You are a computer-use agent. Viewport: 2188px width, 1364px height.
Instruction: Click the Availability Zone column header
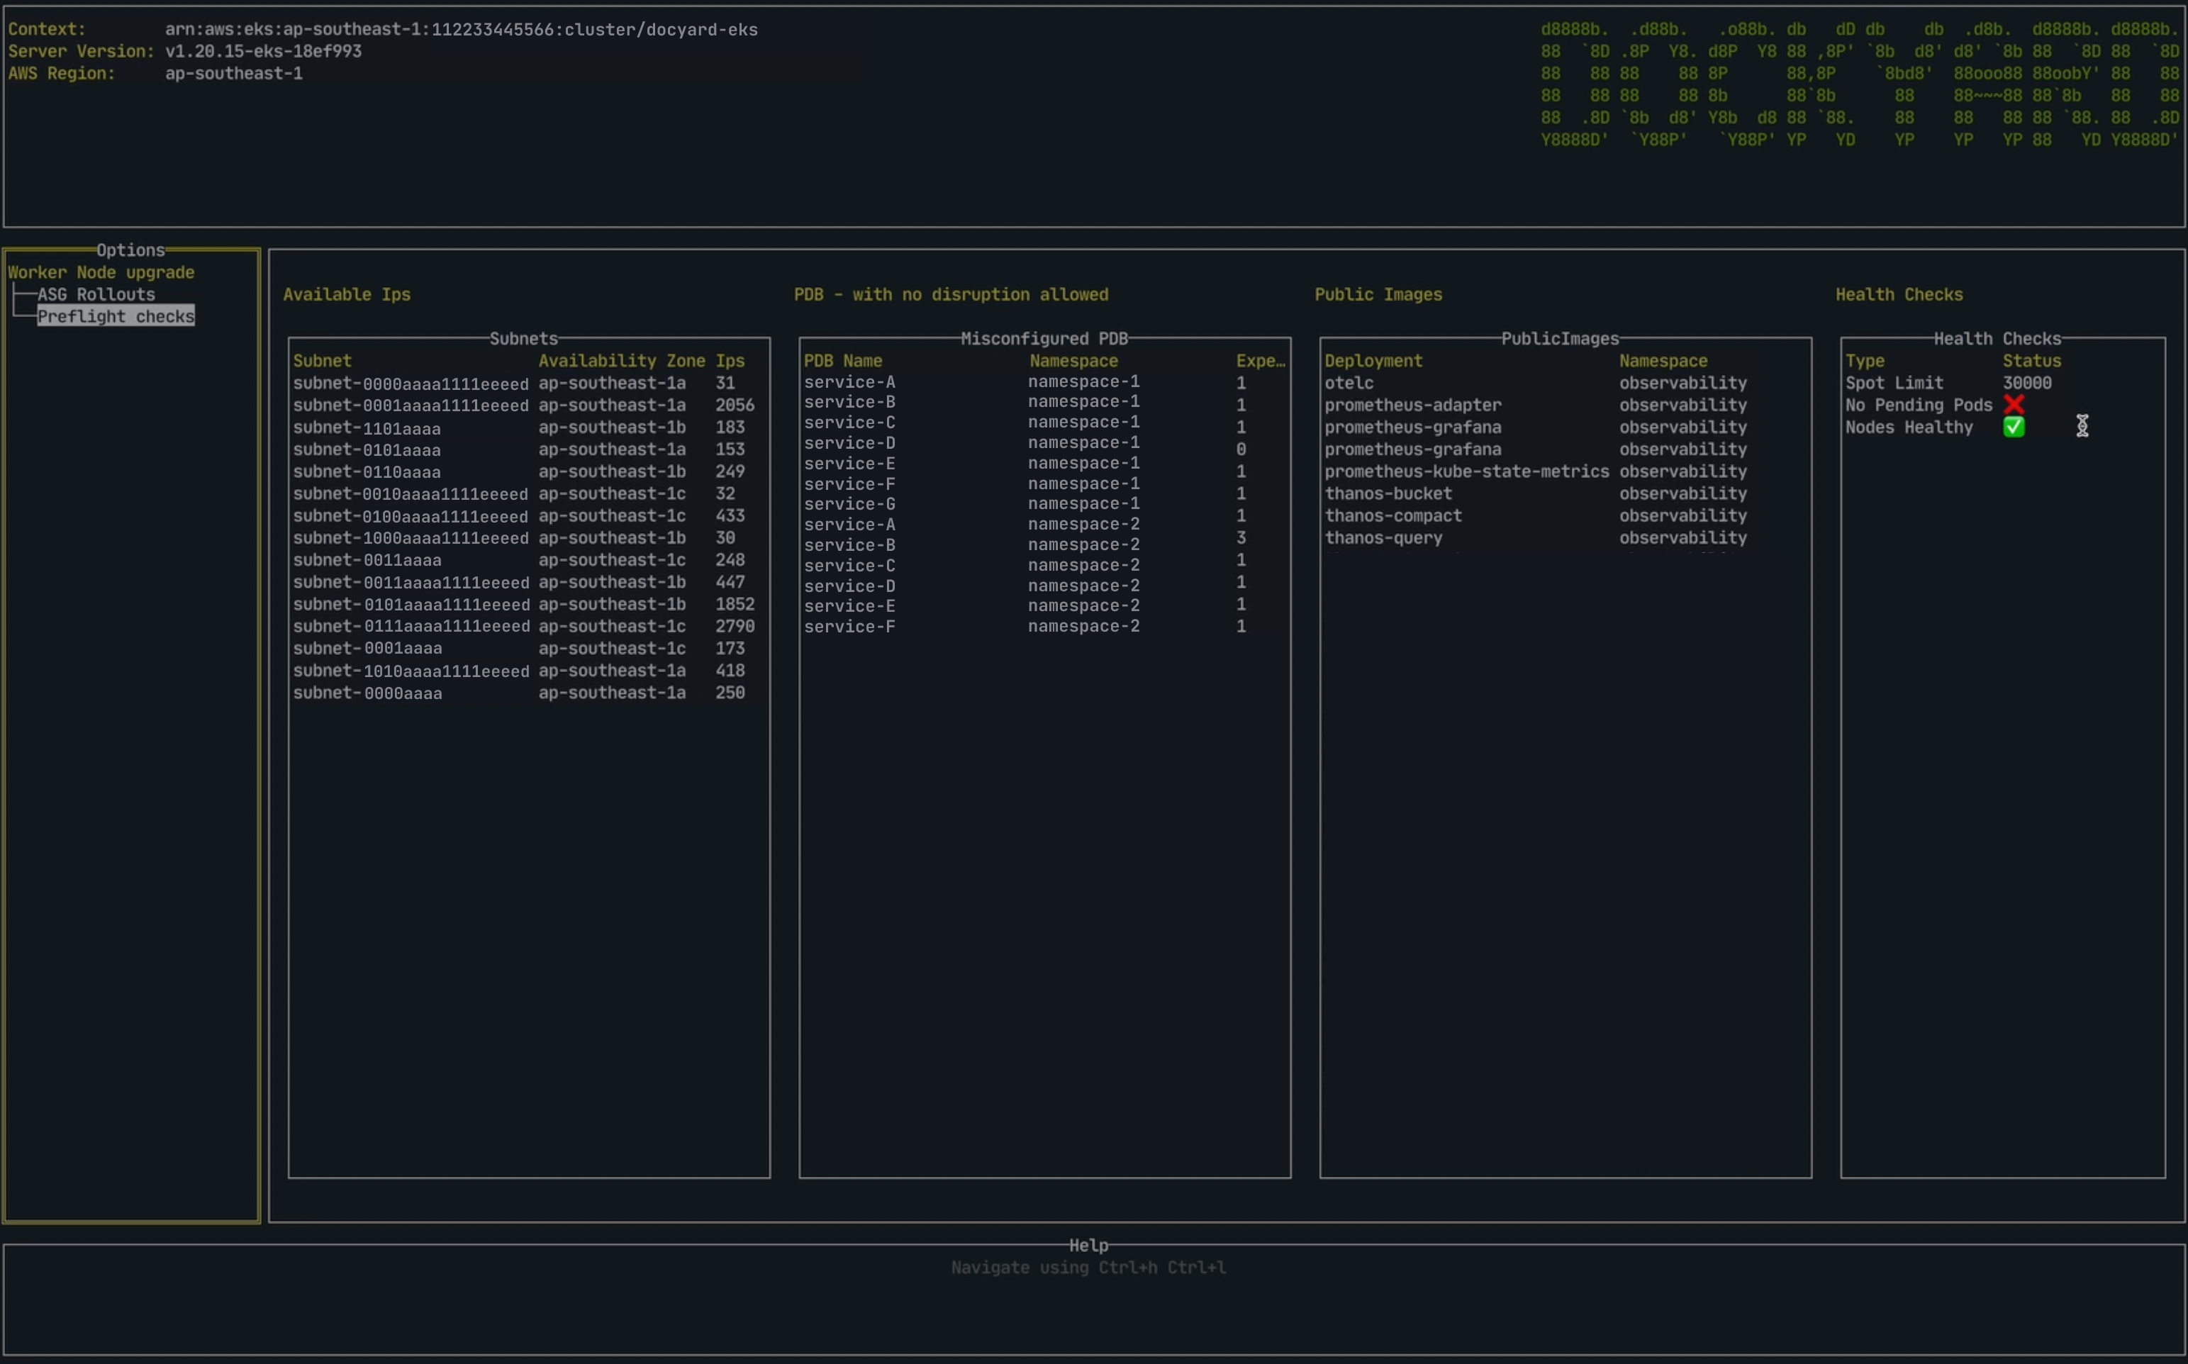(x=621, y=361)
